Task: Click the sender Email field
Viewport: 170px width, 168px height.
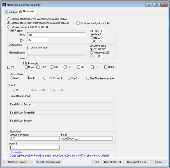Action: 87,138
